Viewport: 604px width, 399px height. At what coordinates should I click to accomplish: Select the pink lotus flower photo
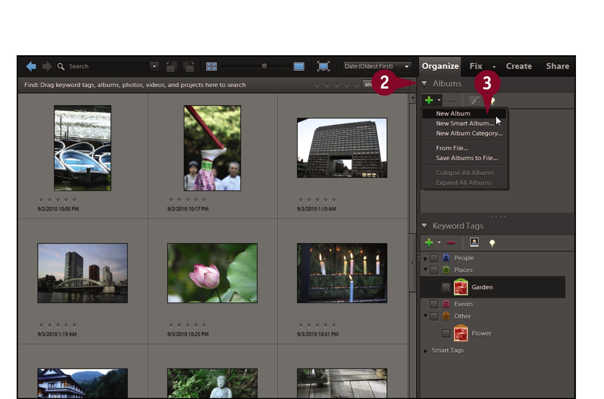tap(212, 273)
